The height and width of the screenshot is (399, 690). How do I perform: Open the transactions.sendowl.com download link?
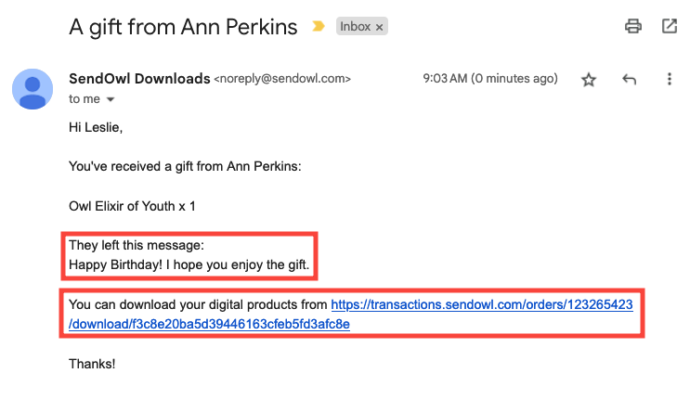coord(482,304)
